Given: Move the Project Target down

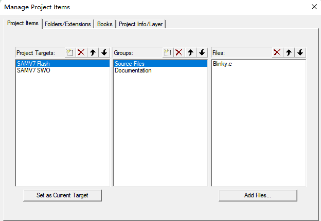Looking at the screenshot, I should tap(104, 53).
